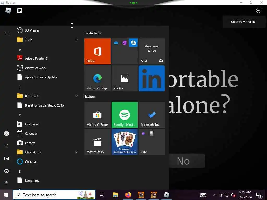Expand the Start menu hamburger icon
Viewport: 267px width, 200px height.
(7, 33)
